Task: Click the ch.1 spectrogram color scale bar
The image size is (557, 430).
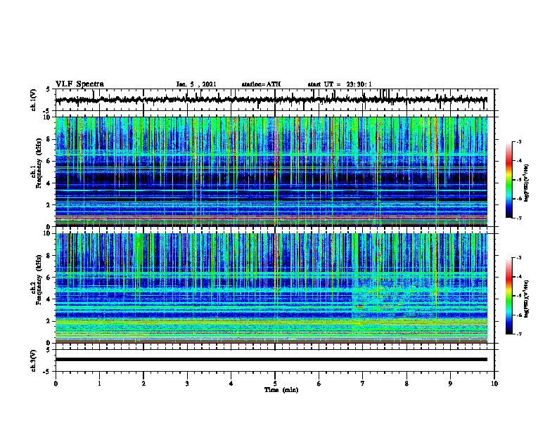Action: (508, 180)
